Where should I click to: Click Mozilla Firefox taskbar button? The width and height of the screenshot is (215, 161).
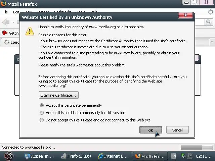(149, 156)
